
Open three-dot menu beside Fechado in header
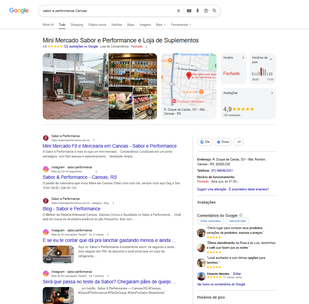coord(147,47)
